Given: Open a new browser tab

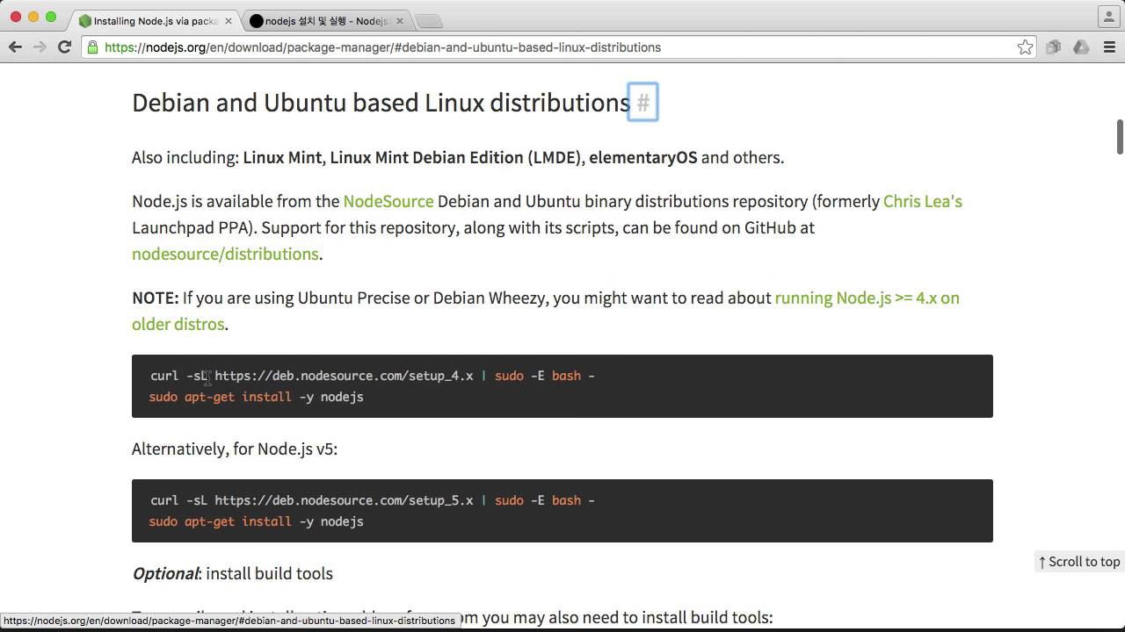Looking at the screenshot, I should click(x=428, y=20).
